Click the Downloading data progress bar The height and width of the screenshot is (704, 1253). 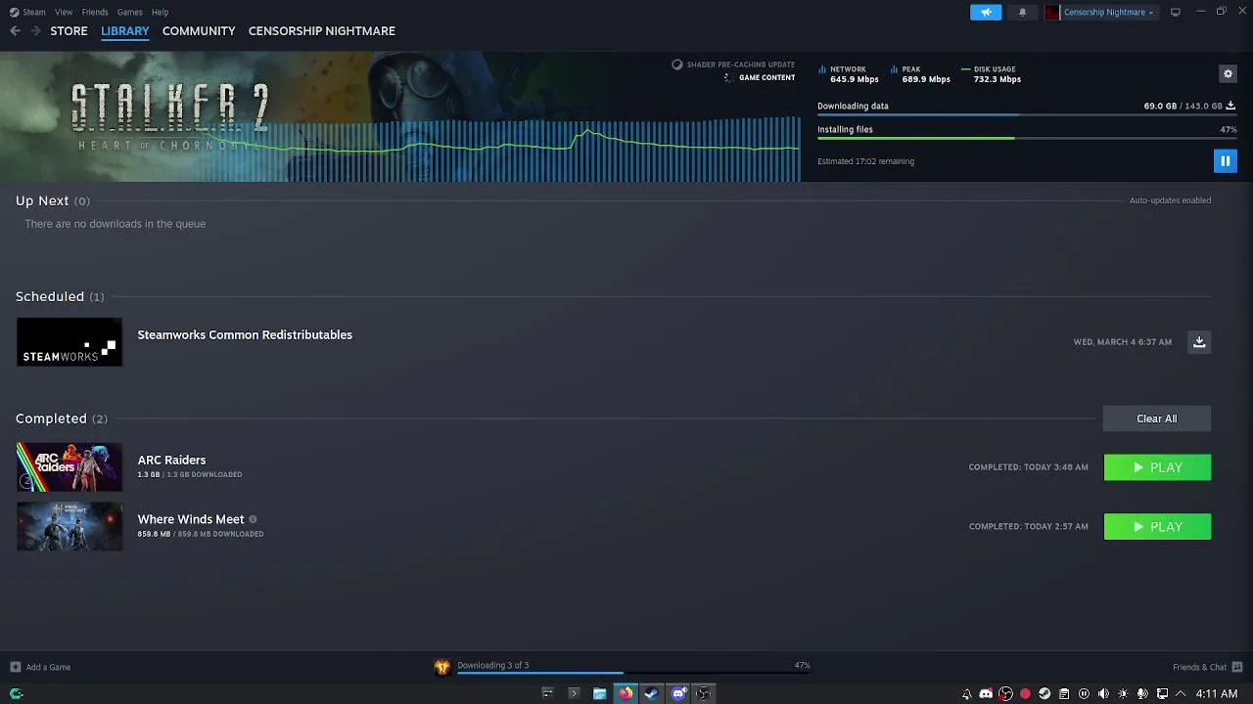[1027, 115]
